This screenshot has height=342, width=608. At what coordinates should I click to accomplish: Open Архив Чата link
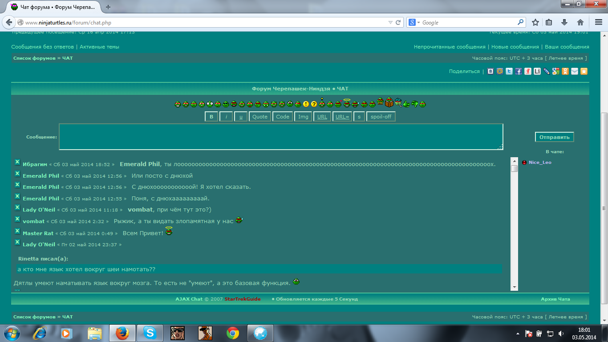pos(555,299)
